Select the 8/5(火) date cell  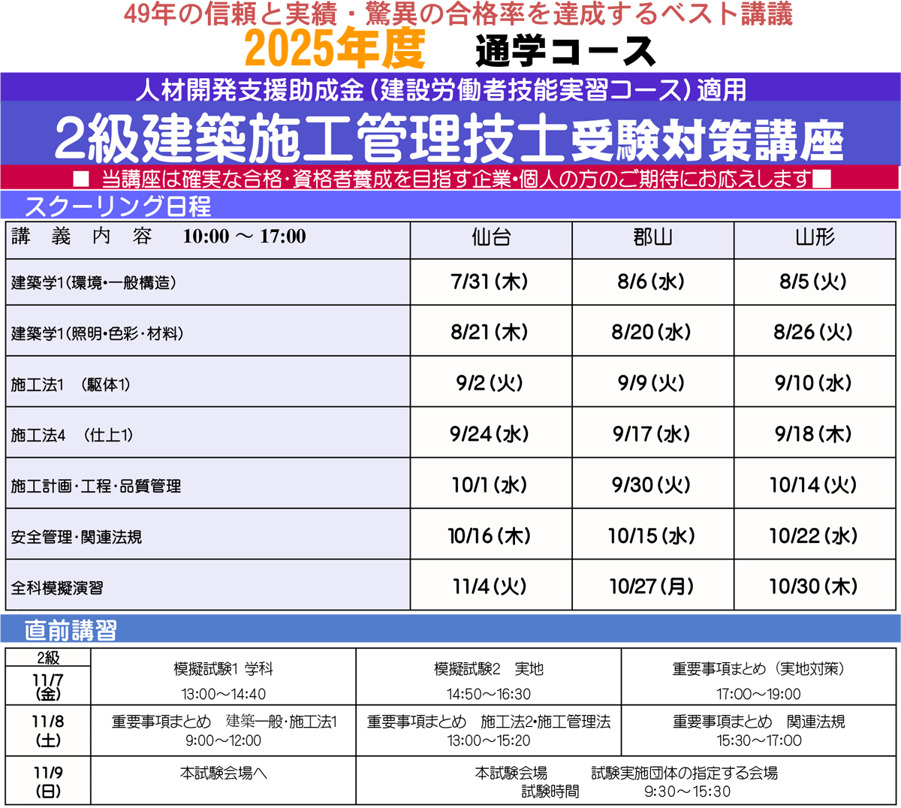[x=815, y=282]
